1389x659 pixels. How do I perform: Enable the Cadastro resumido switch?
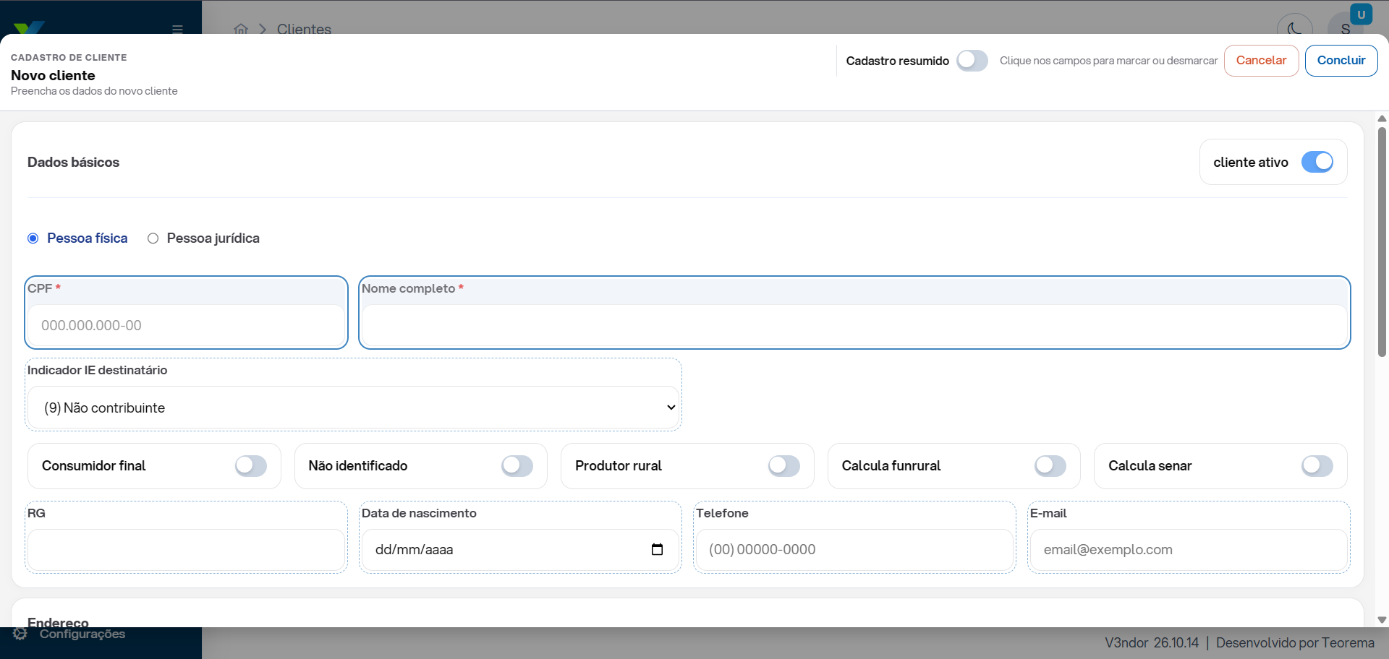pyautogui.click(x=972, y=61)
